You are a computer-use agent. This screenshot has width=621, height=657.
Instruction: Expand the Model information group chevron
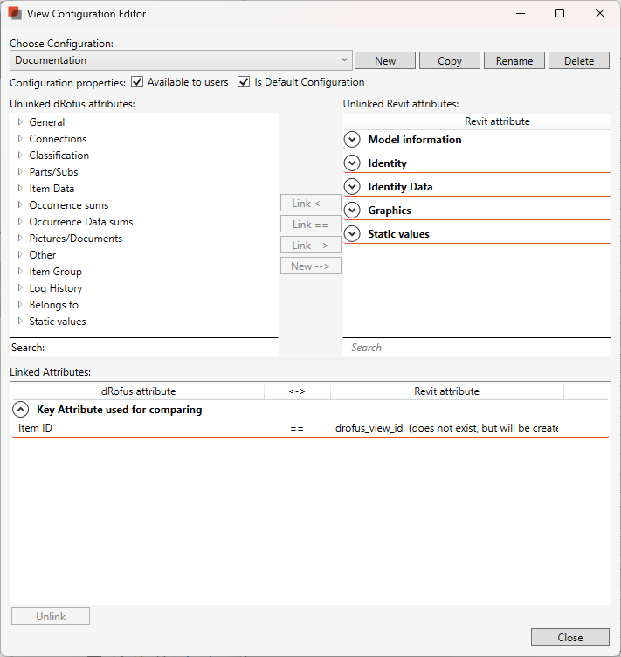point(352,139)
